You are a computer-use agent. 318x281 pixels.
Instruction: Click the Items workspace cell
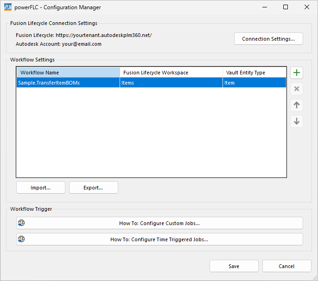[x=171, y=83]
